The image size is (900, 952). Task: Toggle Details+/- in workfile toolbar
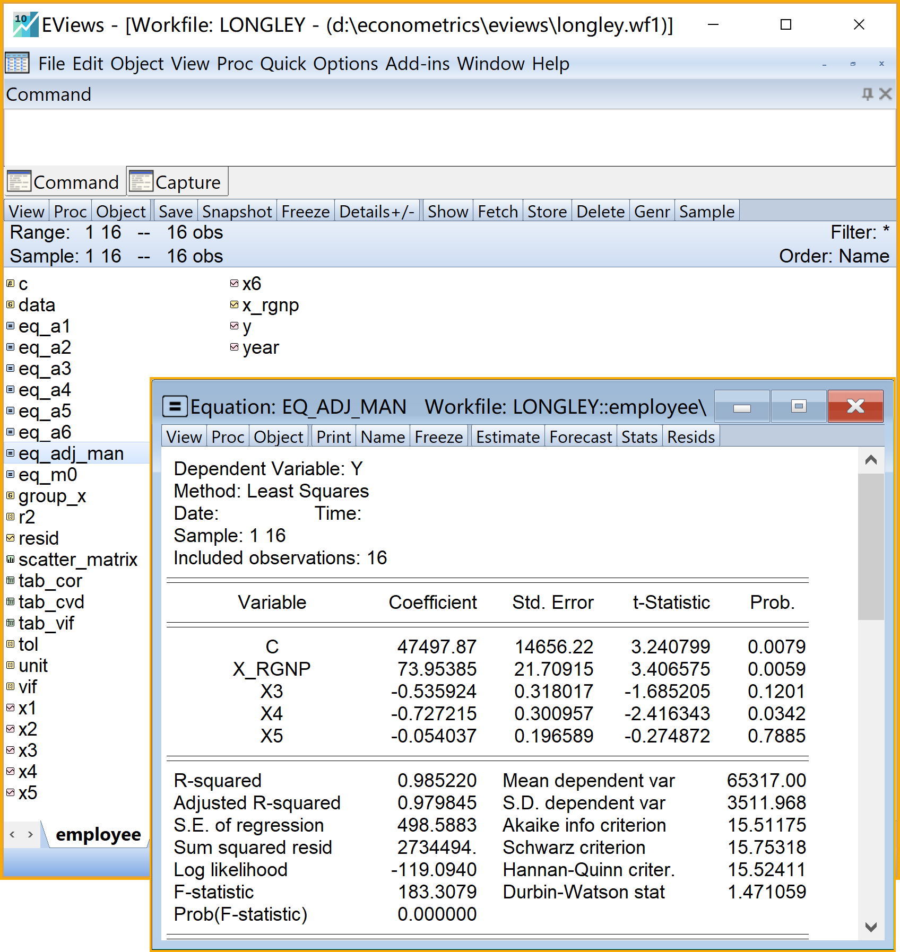[x=376, y=212]
